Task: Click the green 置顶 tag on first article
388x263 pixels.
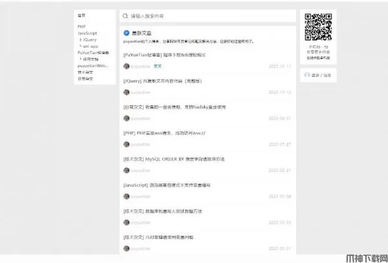Action: click(x=158, y=67)
